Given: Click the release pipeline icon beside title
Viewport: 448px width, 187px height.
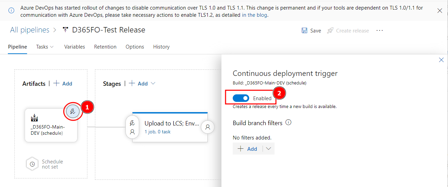Looking at the screenshot, I should [65, 30].
